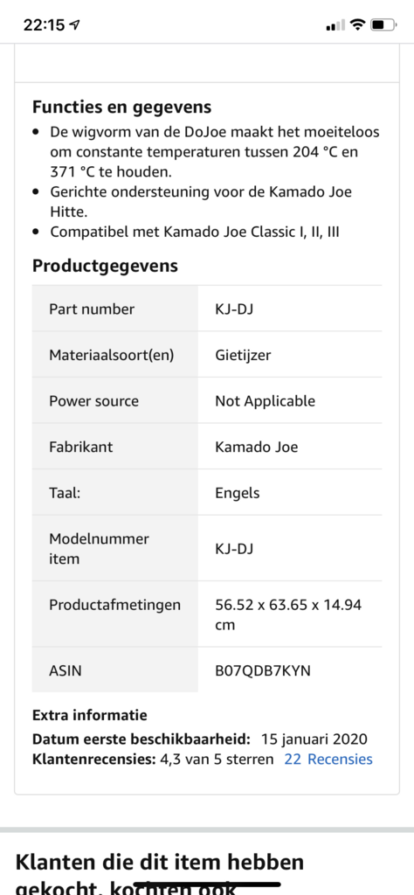Image resolution: width=414 pixels, height=895 pixels.
Task: Tap the Productgegevens heading
Action: coord(105,266)
